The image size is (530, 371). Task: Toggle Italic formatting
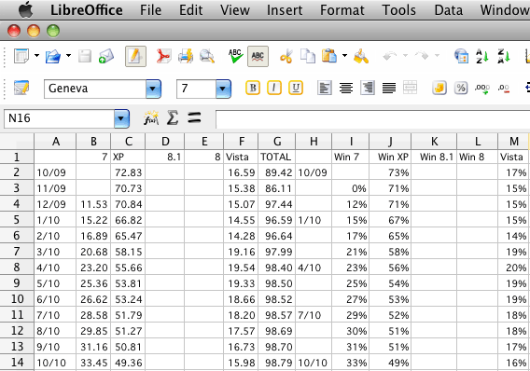point(274,89)
